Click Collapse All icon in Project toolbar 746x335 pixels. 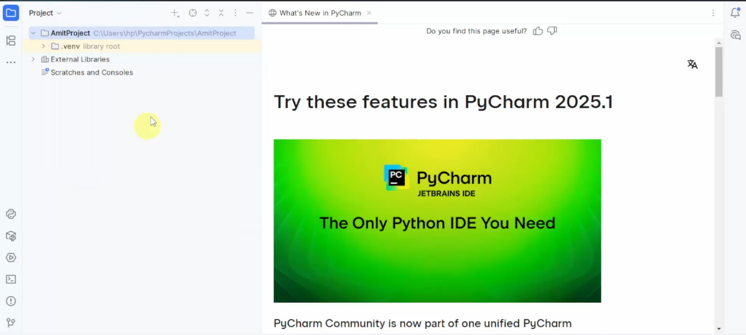tap(221, 13)
